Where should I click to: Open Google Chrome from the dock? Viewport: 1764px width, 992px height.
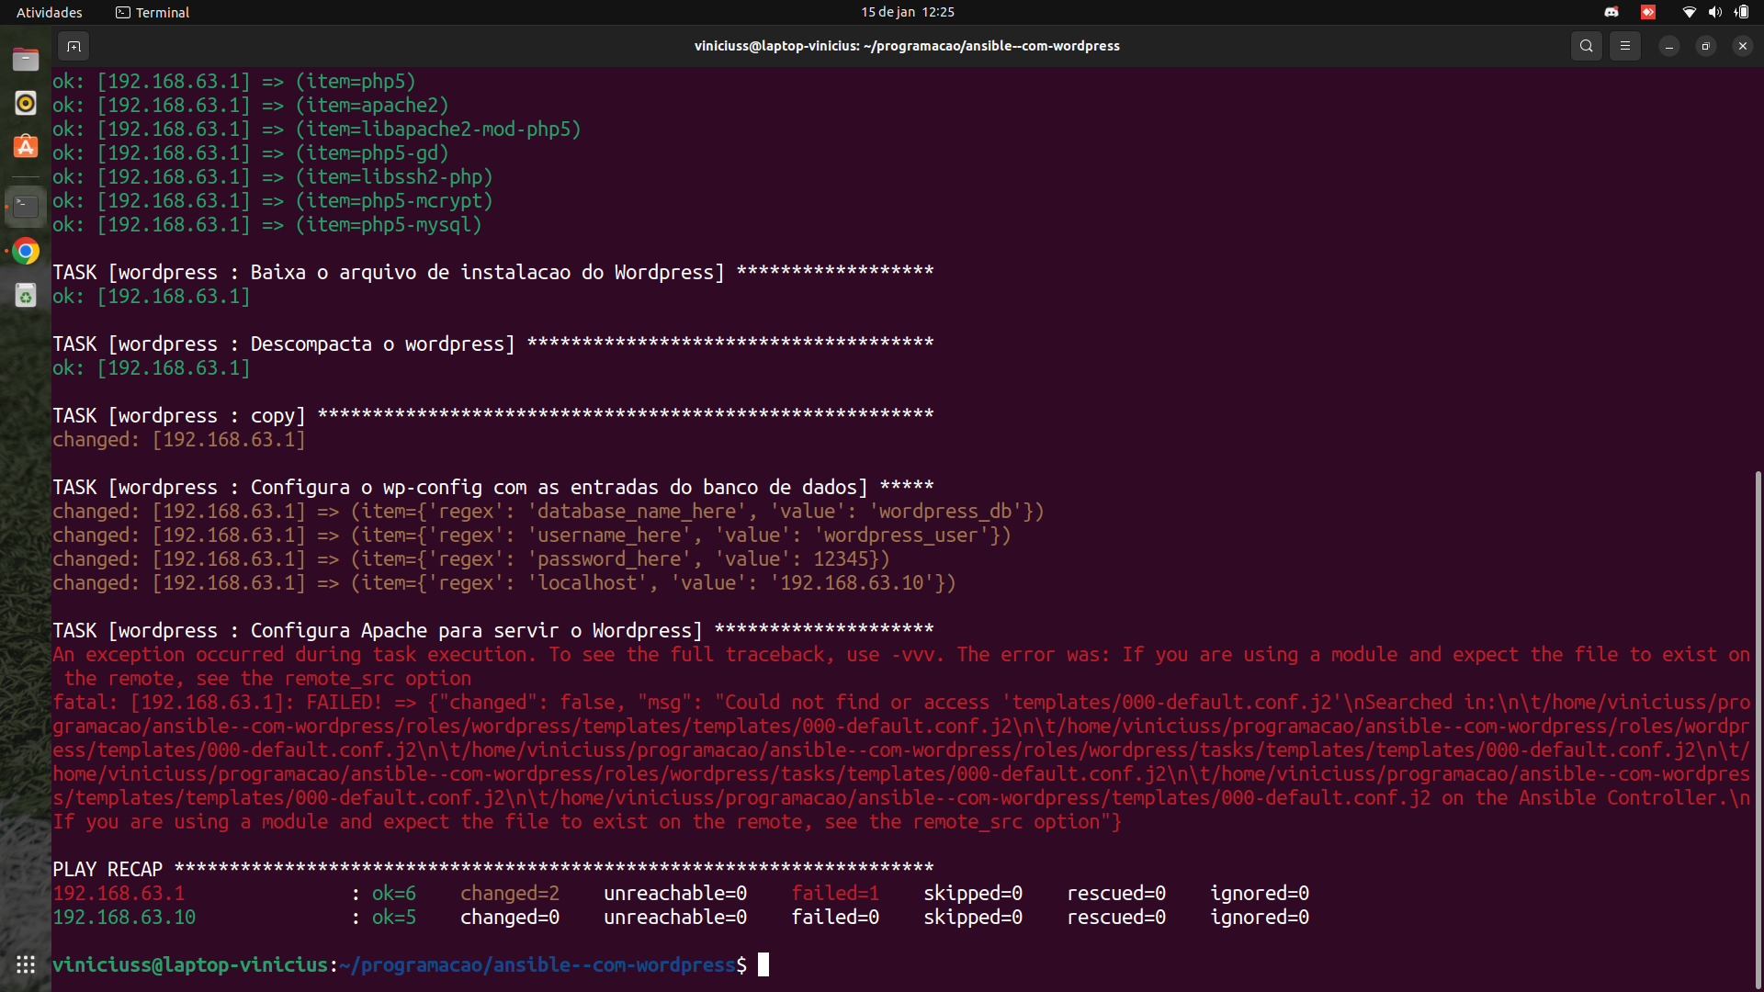click(x=26, y=251)
